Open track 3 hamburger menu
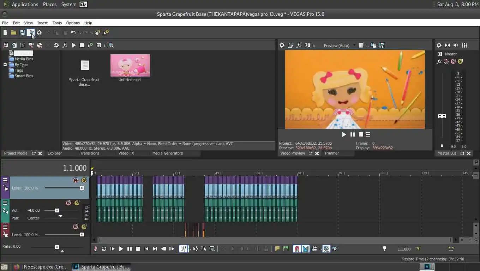The width and height of the screenshot is (480, 271). [x=5, y=227]
